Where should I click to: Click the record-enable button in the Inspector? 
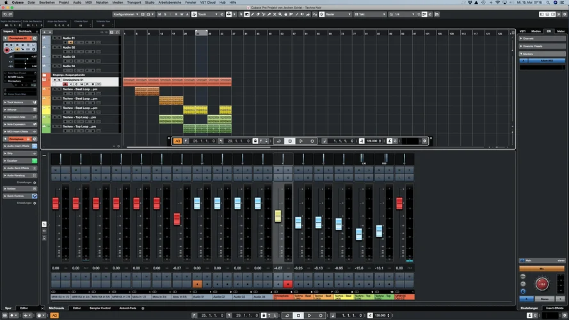coord(7,51)
